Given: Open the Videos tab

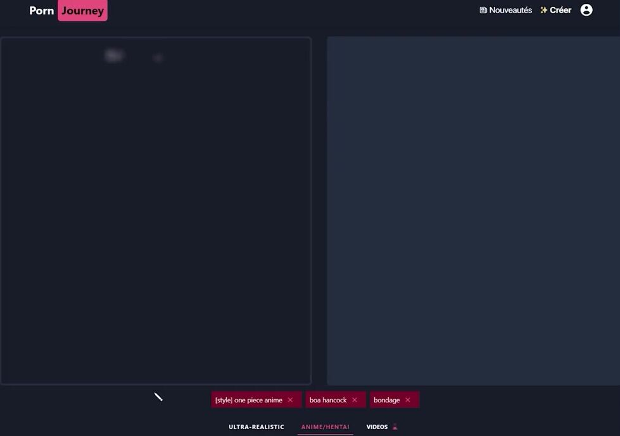Looking at the screenshot, I should pos(377,427).
